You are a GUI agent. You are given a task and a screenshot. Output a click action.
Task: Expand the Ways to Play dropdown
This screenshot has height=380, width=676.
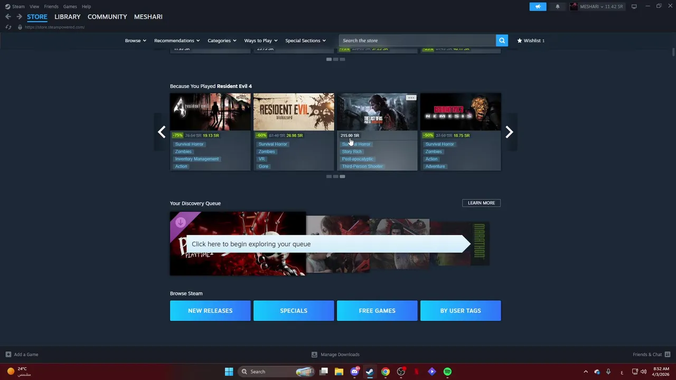tap(261, 41)
